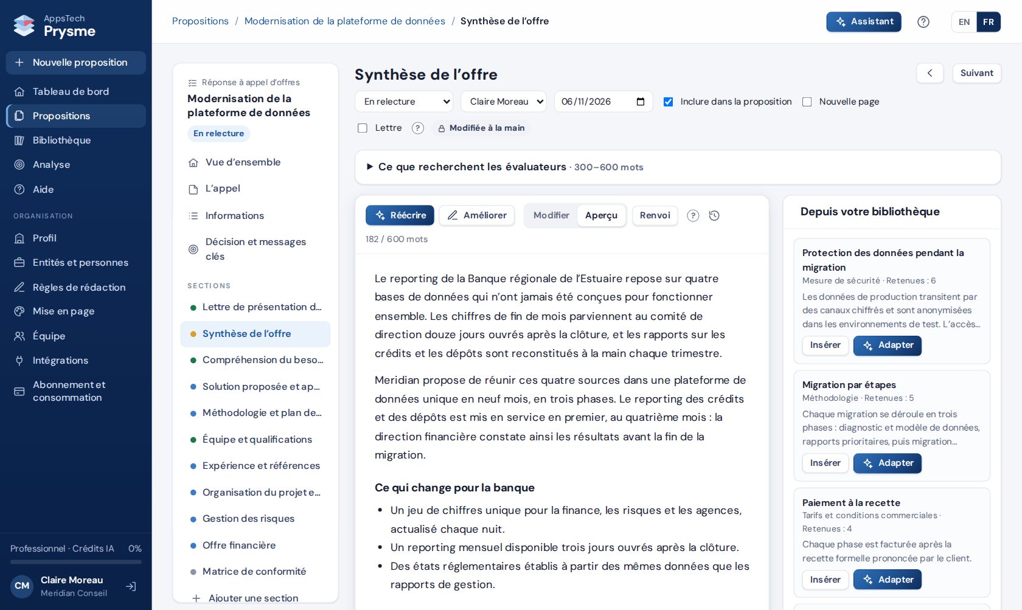Open Analyse in the sidebar
This screenshot has height=610, width=1022.
75,165
